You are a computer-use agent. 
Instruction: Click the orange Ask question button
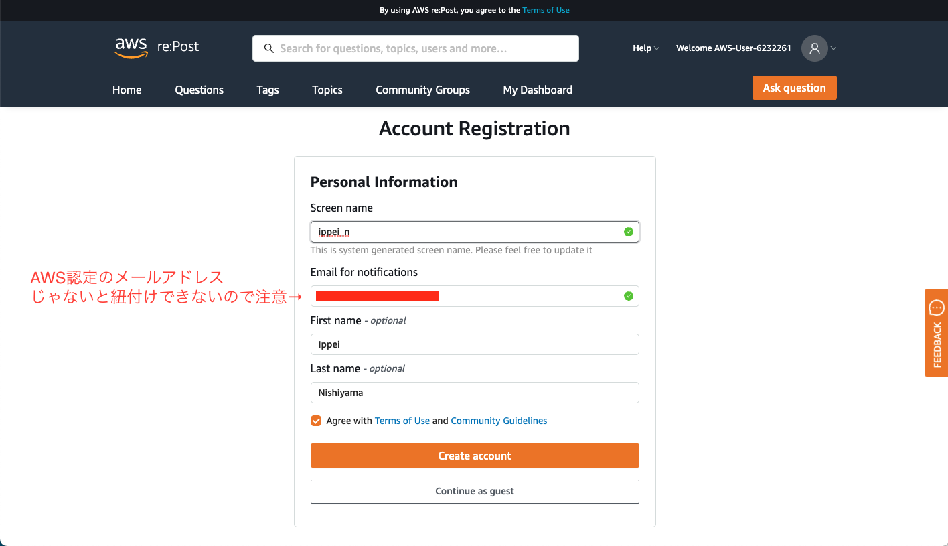(795, 88)
